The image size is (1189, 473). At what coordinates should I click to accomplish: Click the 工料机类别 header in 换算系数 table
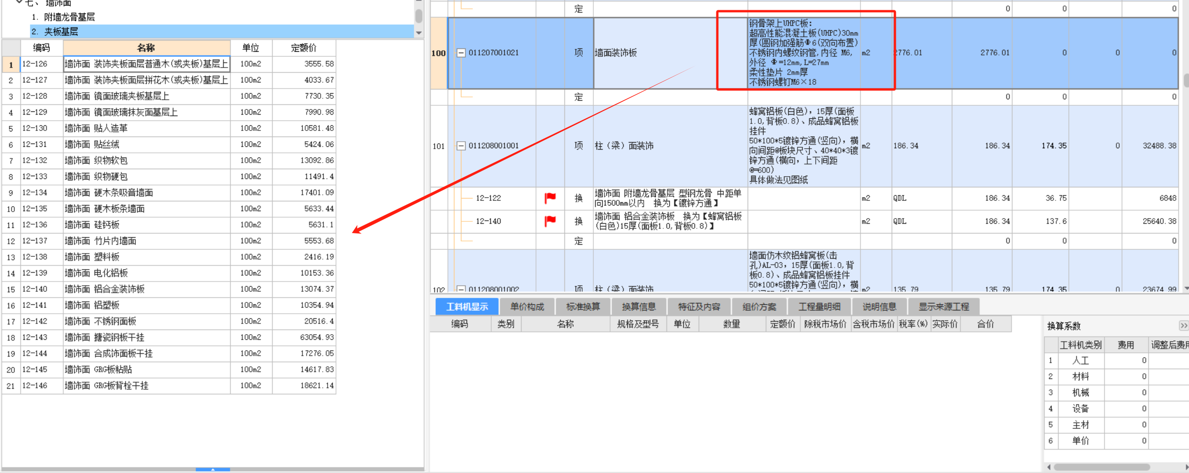1081,345
